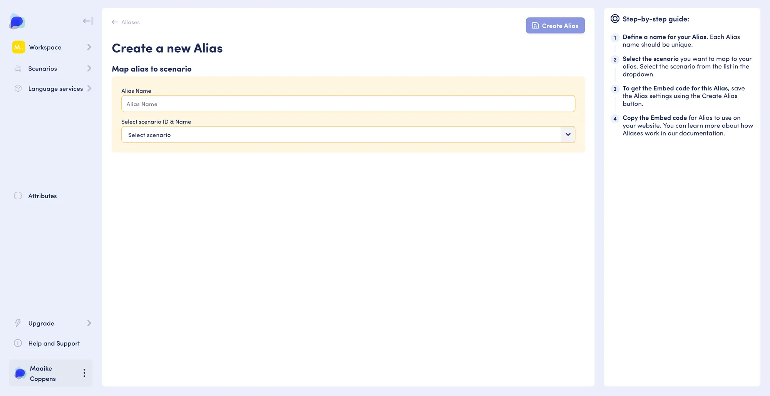The height and width of the screenshot is (396, 770).
Task: Open Help and Support menu item
Action: (x=54, y=343)
